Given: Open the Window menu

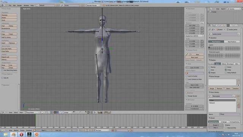Looking at the screenshot, I should (x=26, y=5).
